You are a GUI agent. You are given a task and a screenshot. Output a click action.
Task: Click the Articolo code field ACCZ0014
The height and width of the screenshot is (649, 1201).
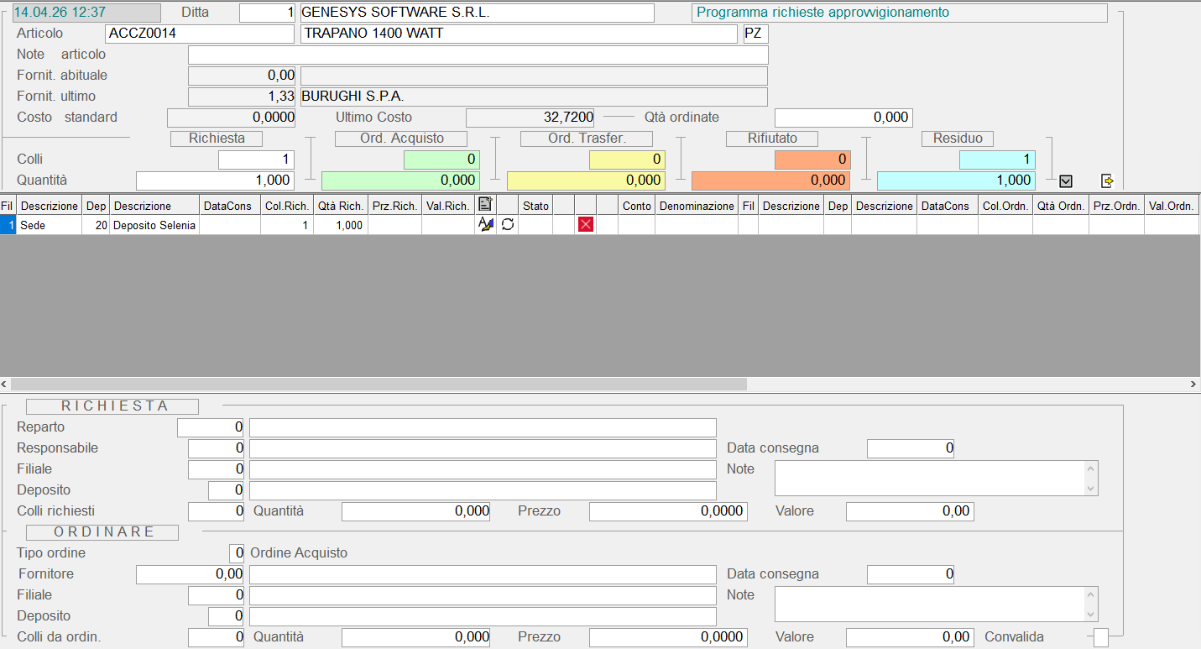[200, 34]
